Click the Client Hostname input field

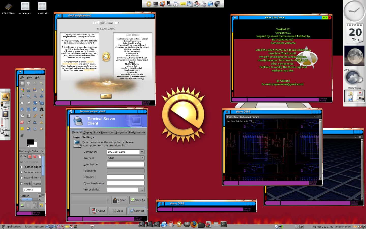[126, 183]
